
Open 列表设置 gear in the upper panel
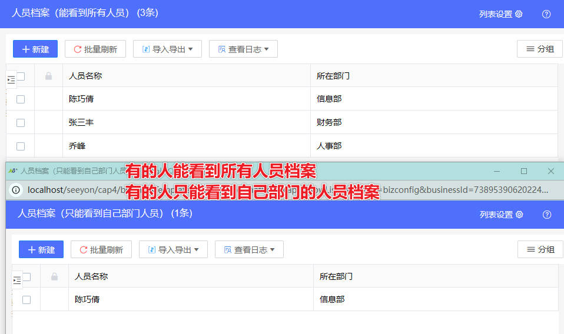pyautogui.click(x=518, y=14)
